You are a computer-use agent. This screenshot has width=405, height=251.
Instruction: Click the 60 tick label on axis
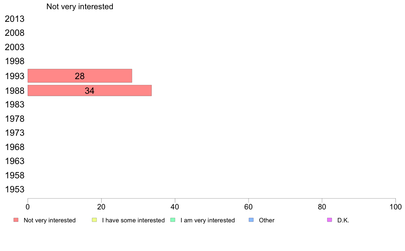249,207
